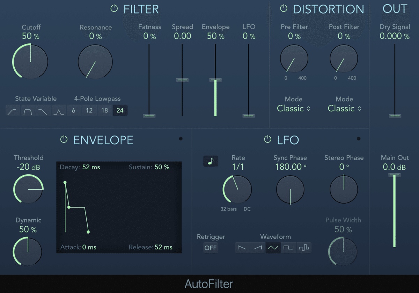Choose the 6 dB slope button
The width and height of the screenshot is (419, 293).
pos(73,111)
